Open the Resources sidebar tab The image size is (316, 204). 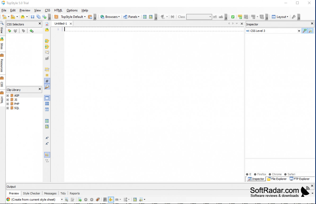click(x=2, y=63)
